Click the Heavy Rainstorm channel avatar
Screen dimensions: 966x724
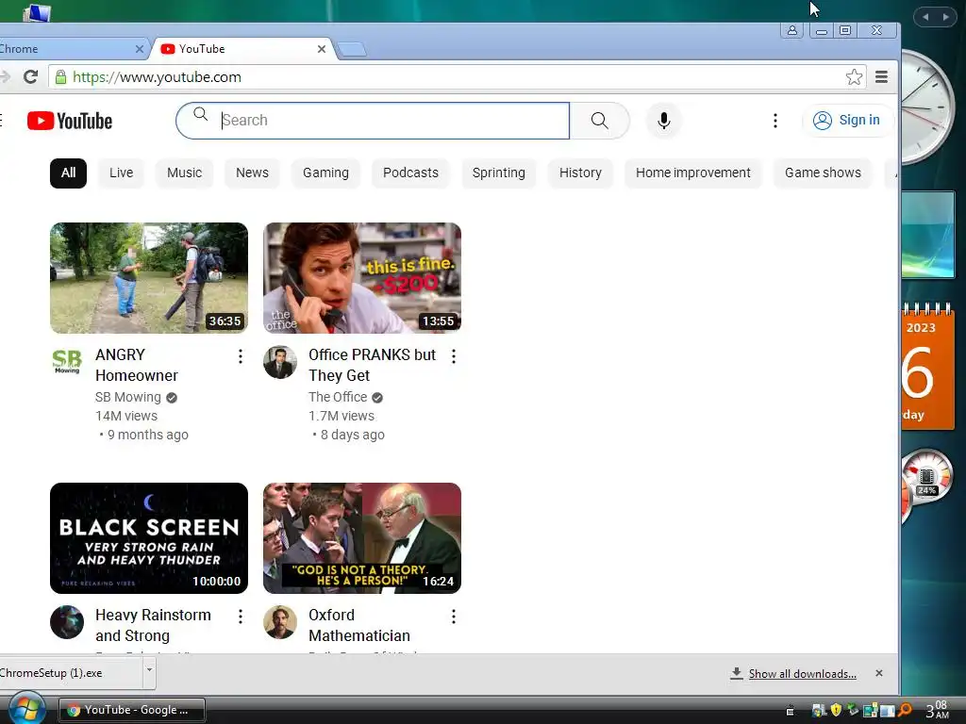[x=67, y=622]
